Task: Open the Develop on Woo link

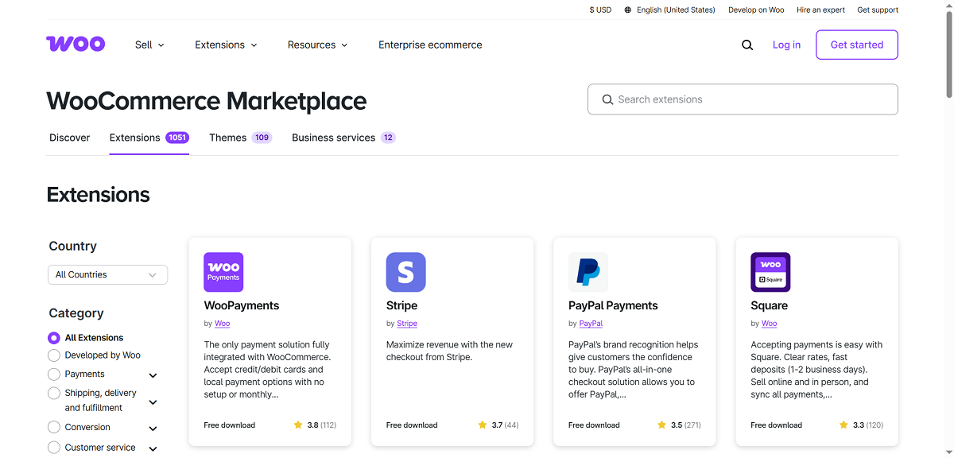Action: [x=756, y=10]
